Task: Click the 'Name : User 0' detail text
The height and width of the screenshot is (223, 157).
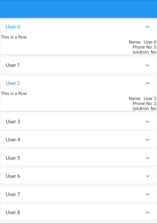Action: coord(143,42)
